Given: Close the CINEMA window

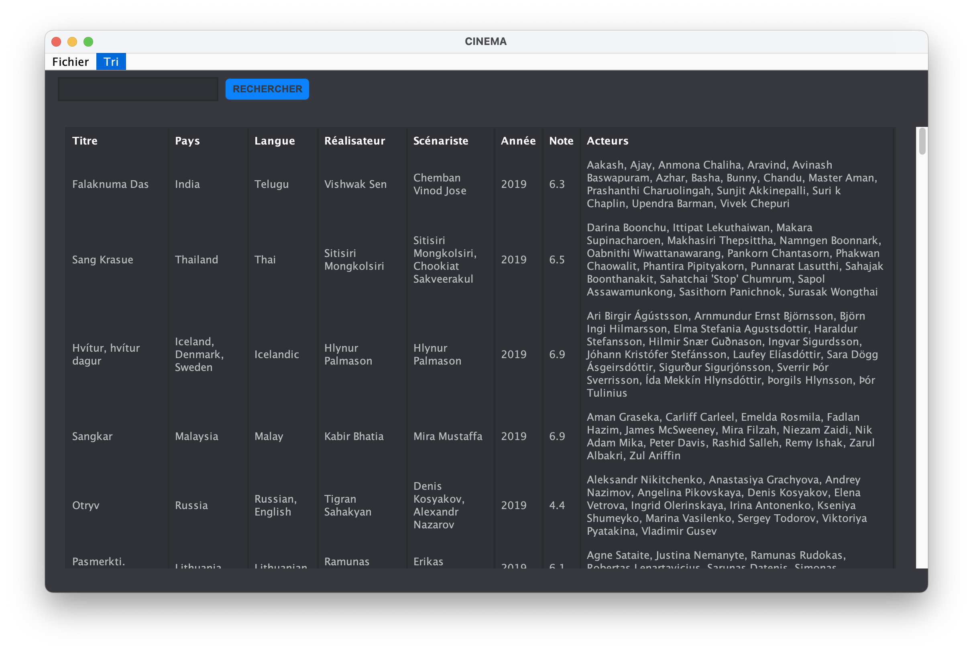Looking at the screenshot, I should 56,42.
